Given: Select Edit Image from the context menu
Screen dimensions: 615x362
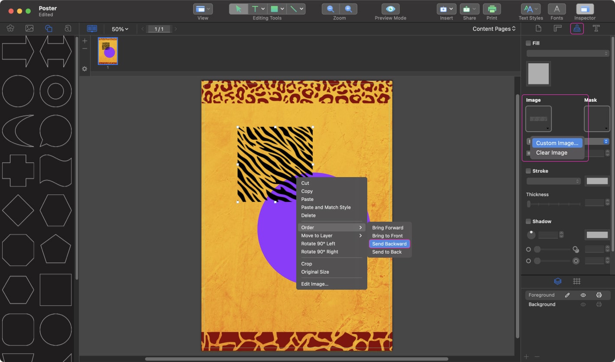Looking at the screenshot, I should coord(314,284).
